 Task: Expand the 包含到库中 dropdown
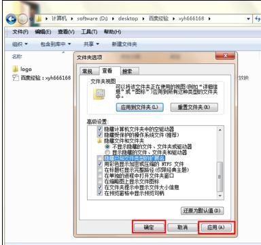click(x=56, y=44)
